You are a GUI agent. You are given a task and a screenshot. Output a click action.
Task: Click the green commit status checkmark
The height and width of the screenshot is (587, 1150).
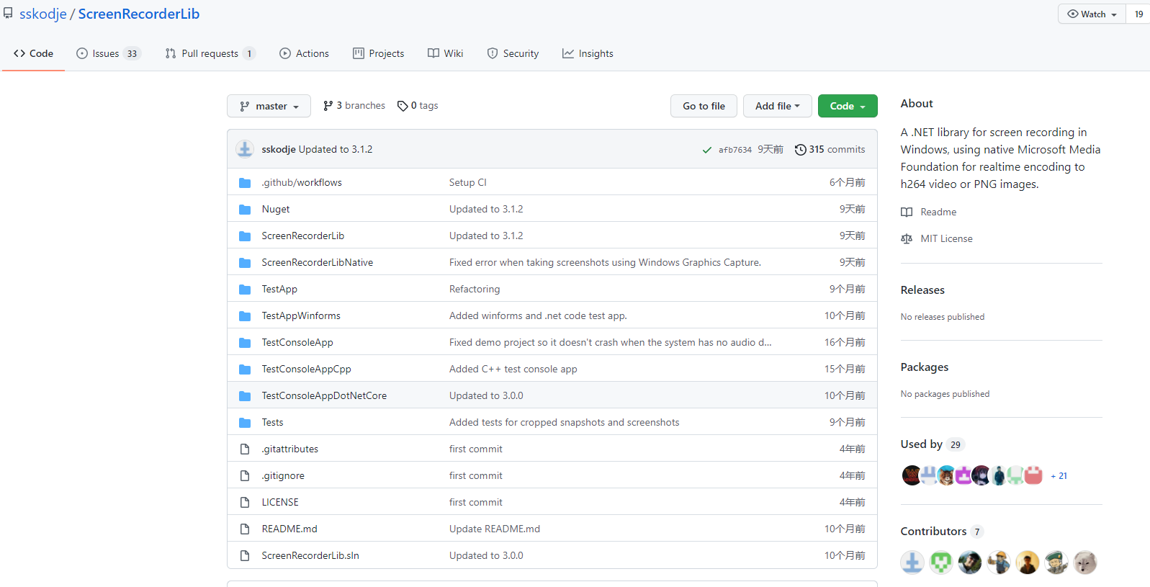pos(707,150)
